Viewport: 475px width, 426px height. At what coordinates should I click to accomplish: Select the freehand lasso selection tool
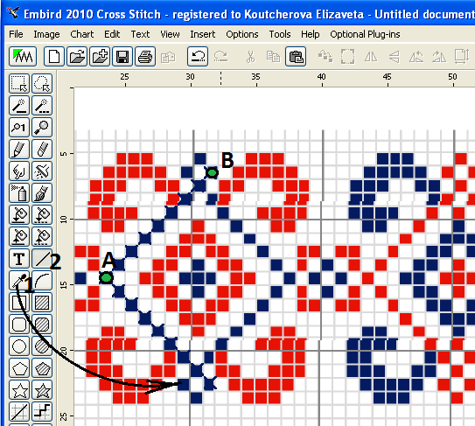point(42,83)
